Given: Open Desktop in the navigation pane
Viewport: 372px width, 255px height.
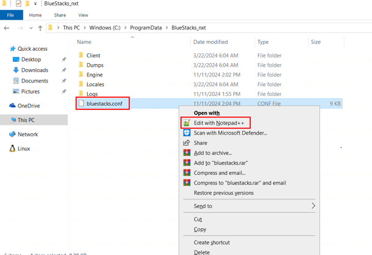Looking at the screenshot, I should coord(26,59).
